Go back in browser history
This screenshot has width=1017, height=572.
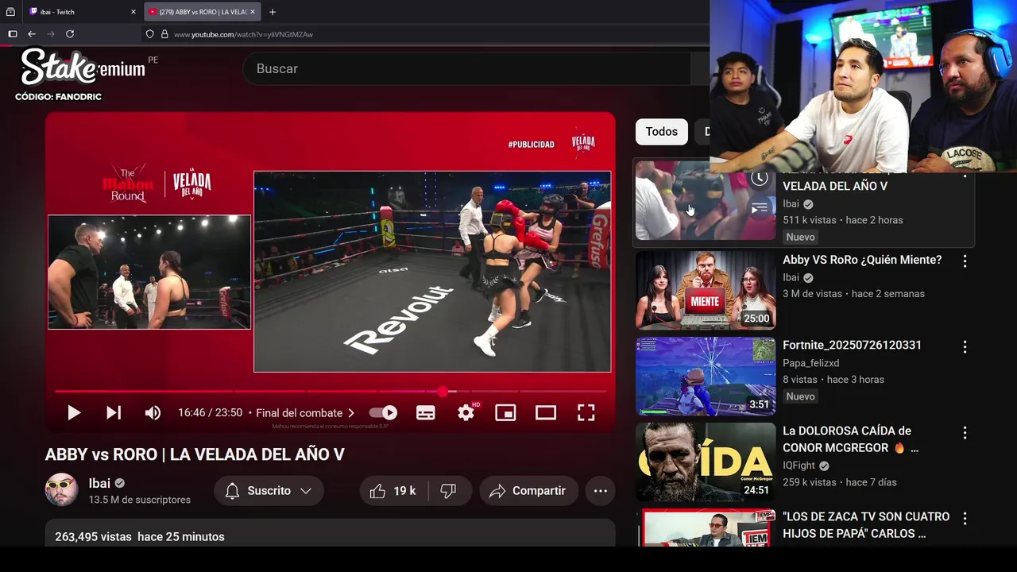(x=32, y=34)
